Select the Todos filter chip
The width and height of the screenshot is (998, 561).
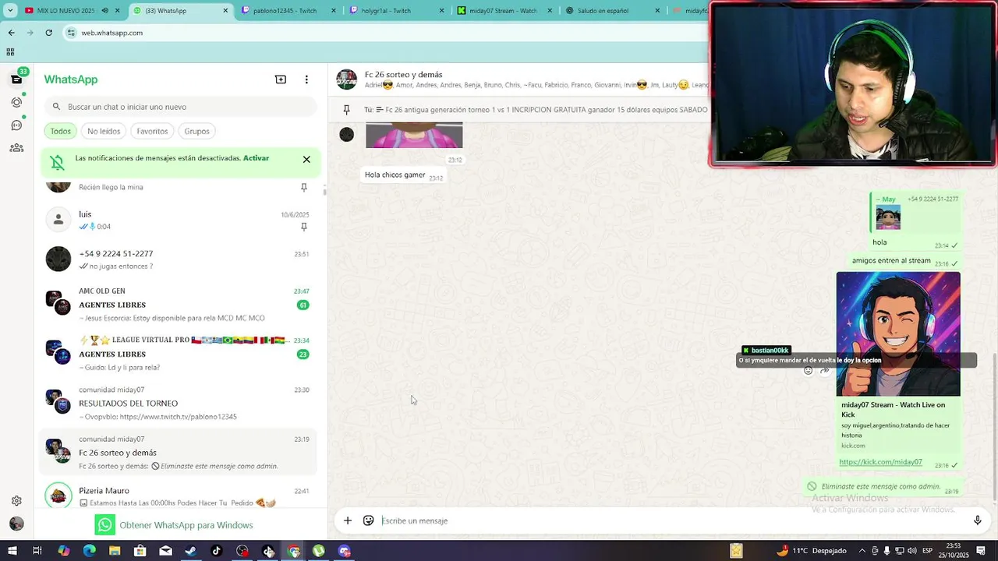tap(61, 131)
